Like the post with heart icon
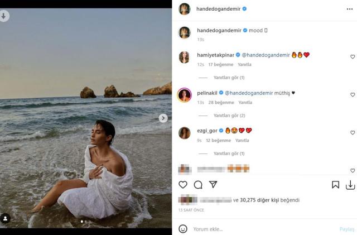The height and width of the screenshot is (235, 357). click(183, 185)
